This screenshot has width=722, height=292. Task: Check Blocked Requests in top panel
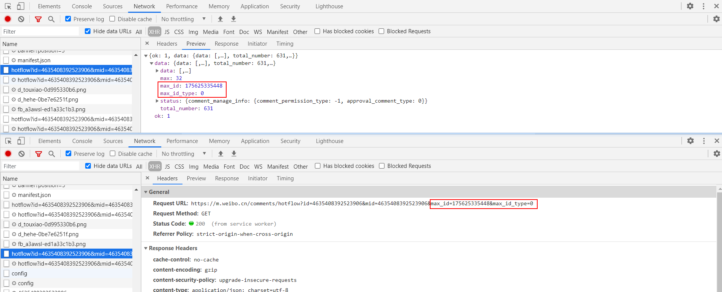point(382,31)
